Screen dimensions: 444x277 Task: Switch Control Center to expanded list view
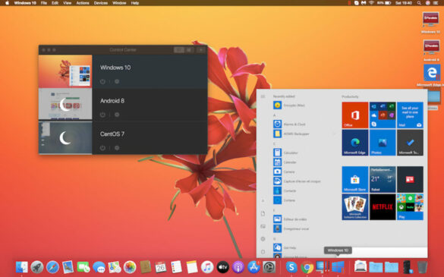[x=179, y=50]
